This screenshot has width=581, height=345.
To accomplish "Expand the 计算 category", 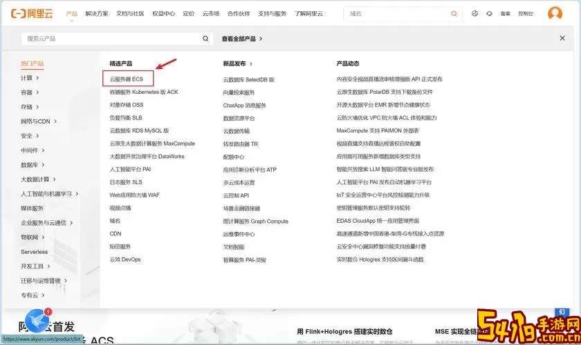I will [30, 78].
